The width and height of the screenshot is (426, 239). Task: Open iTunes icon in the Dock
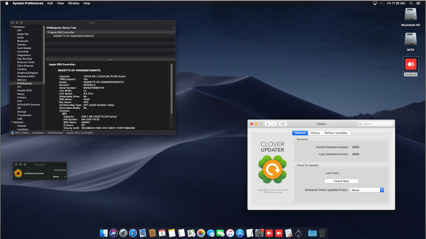(230, 233)
